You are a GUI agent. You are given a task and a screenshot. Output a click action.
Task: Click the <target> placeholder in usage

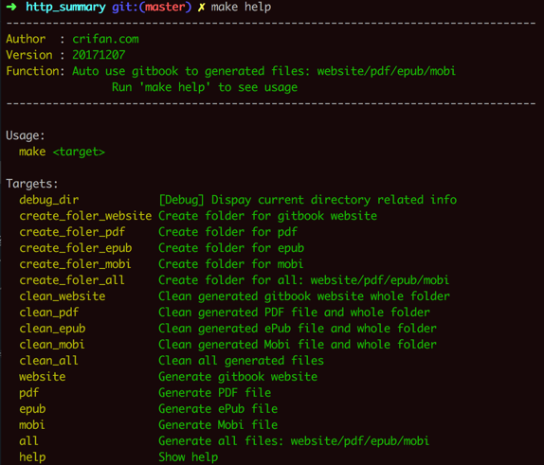79,152
